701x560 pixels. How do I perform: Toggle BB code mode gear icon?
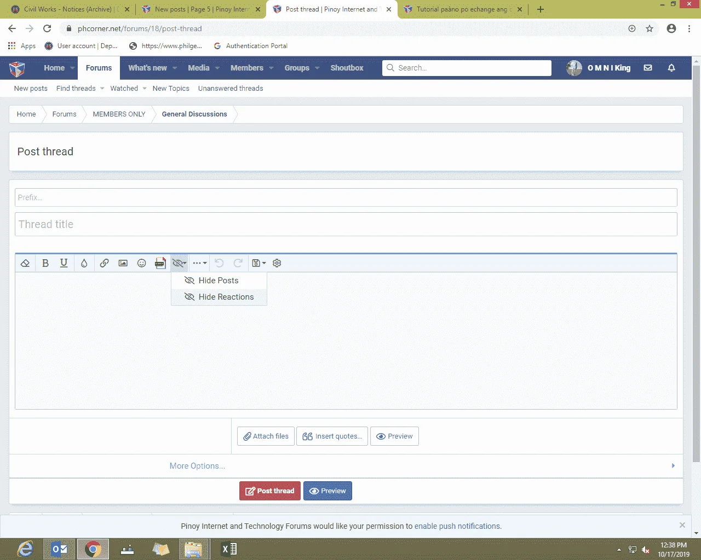click(x=277, y=263)
